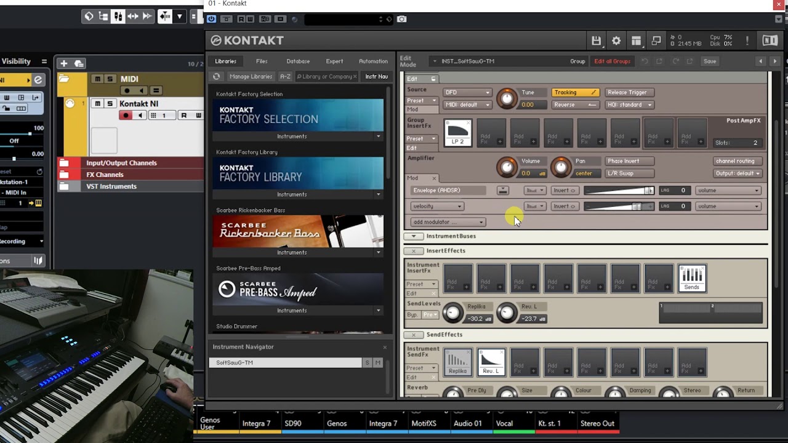Select SoftSawG-TM in Instrument Navigator

point(285,363)
